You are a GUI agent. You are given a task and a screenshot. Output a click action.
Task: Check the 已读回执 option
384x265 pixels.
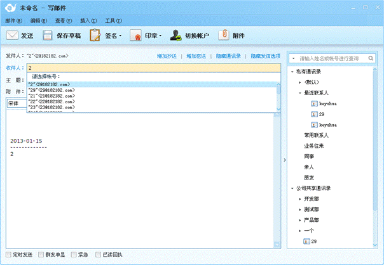(x=98, y=255)
